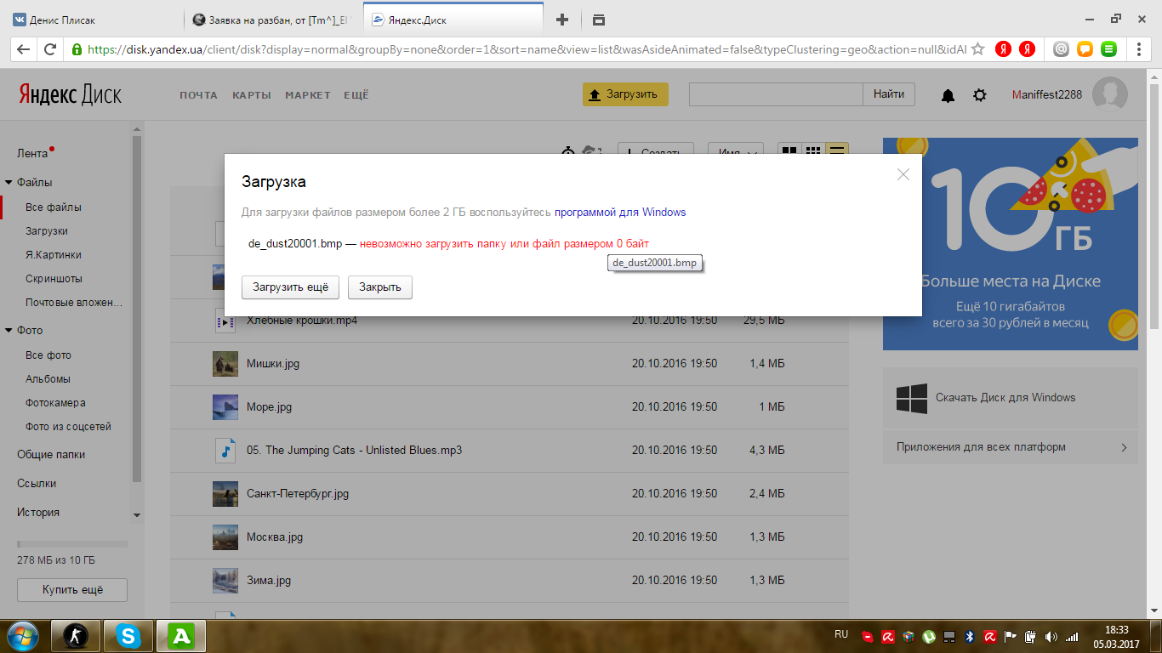
Task: Click the Мишки.jpg thumbnail
Action: point(225,364)
